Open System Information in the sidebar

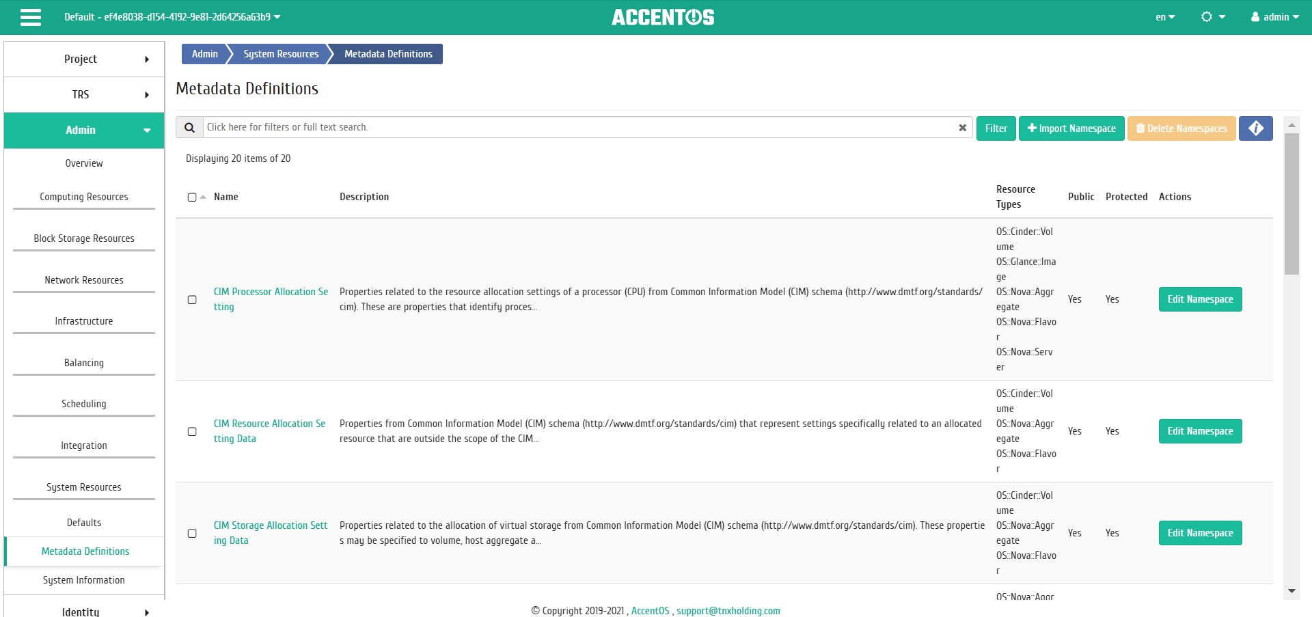[84, 580]
